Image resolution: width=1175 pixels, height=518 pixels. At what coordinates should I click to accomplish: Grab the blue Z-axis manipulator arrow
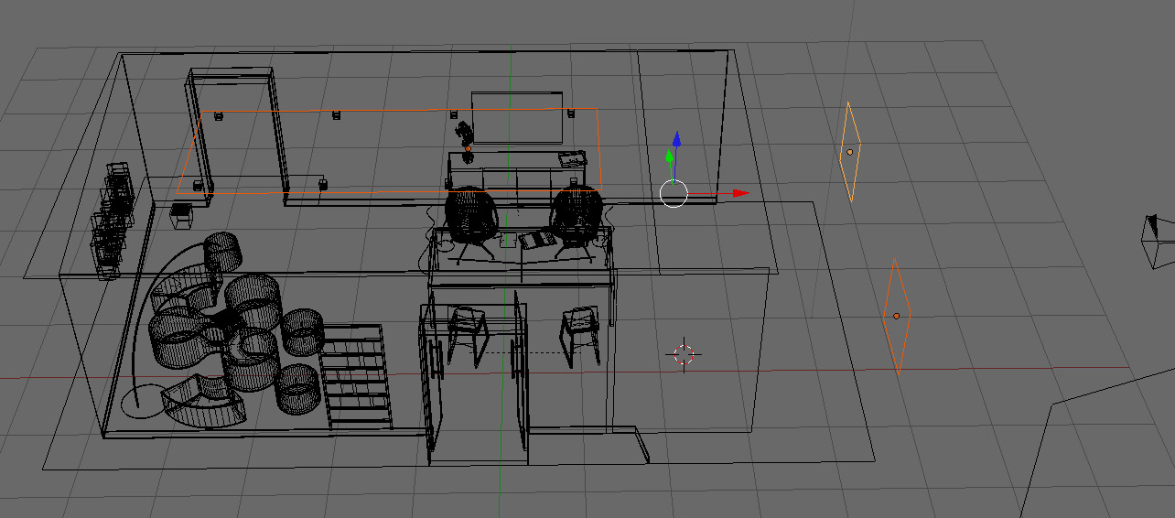pos(676,139)
